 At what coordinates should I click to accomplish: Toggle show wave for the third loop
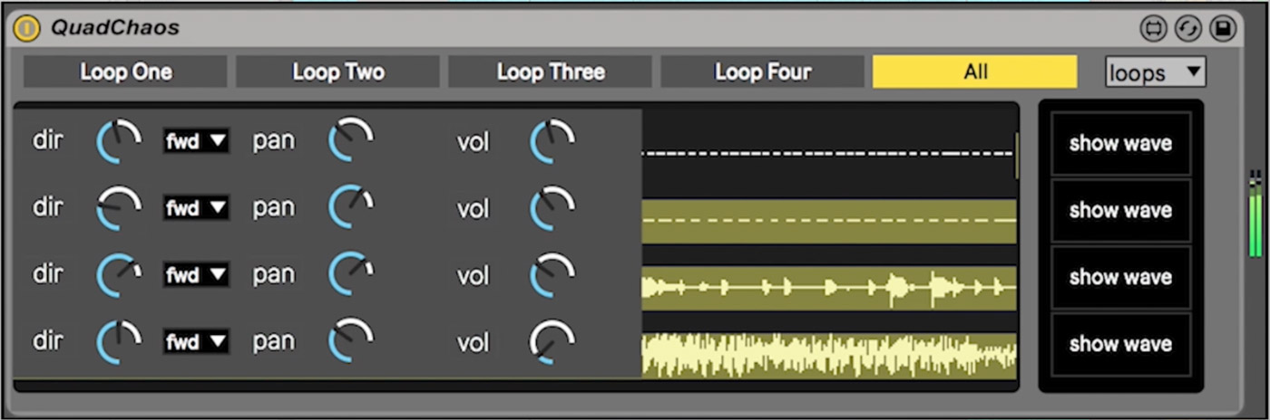tap(1120, 277)
